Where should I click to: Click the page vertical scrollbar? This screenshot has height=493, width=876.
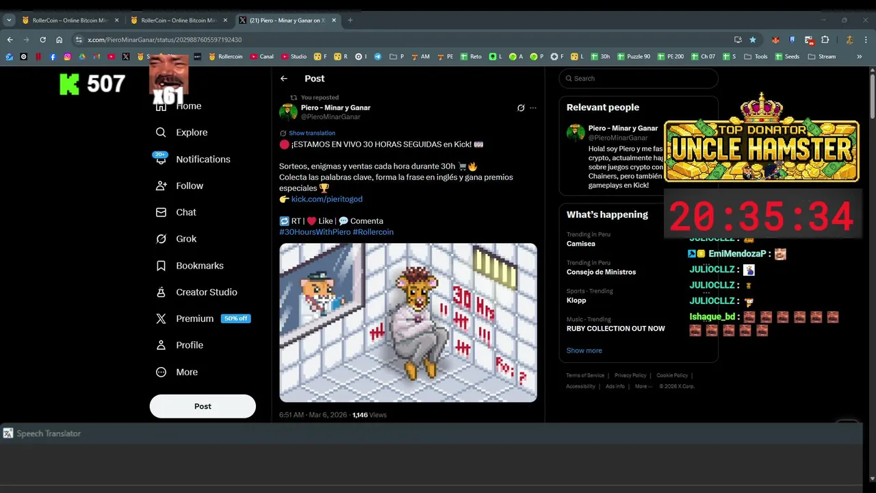872,96
